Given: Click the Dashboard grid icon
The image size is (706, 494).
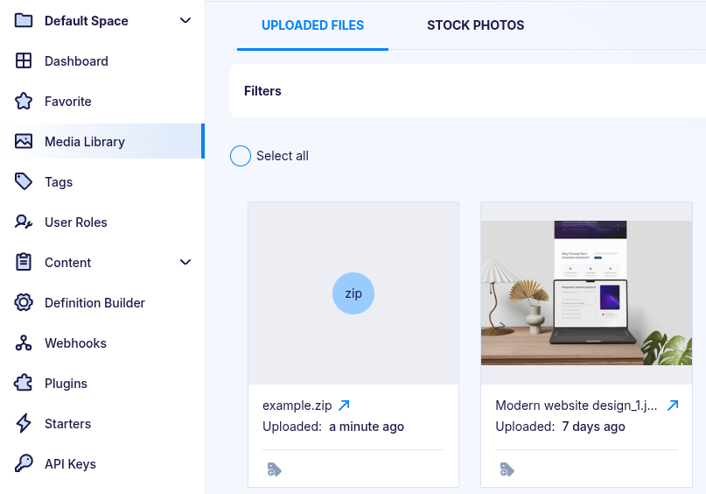Looking at the screenshot, I should click(24, 61).
